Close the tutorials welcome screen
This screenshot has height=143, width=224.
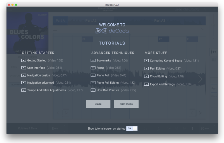click(x=98, y=104)
